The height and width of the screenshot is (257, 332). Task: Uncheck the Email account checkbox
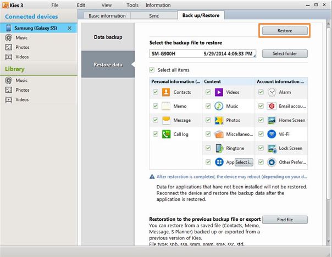(261, 106)
